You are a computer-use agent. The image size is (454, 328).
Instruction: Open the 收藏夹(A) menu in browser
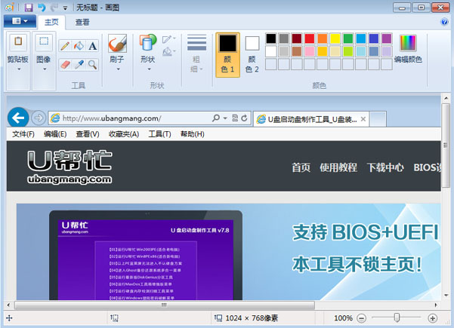pos(124,134)
